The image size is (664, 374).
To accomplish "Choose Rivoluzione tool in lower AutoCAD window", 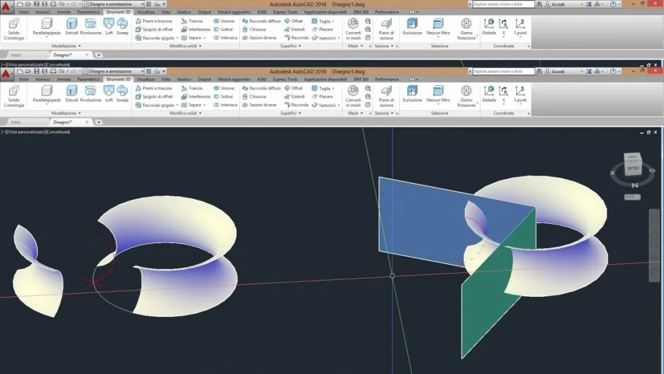I will (91, 94).
